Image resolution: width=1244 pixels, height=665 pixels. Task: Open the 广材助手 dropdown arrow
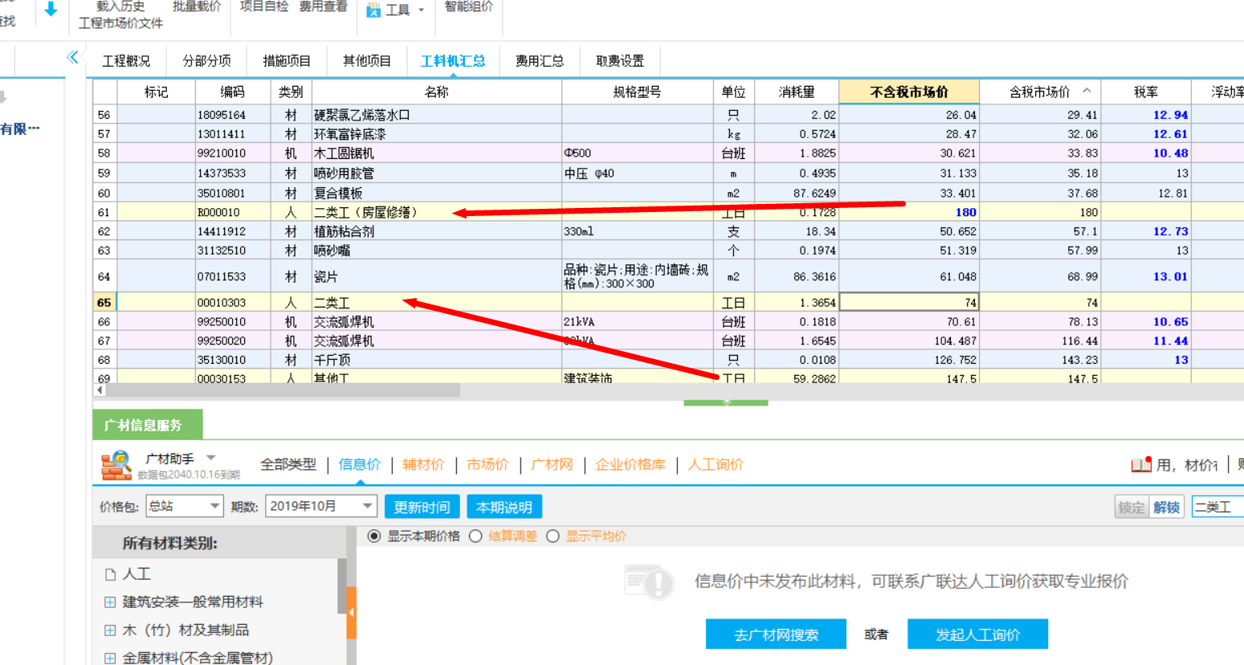(x=211, y=458)
